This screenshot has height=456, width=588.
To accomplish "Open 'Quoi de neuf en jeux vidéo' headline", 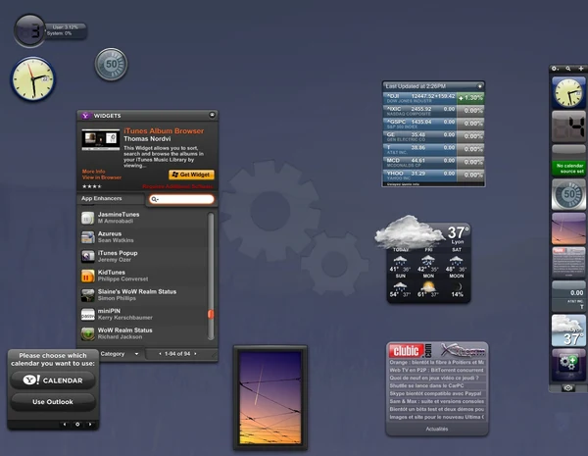I will pyautogui.click(x=436, y=378).
